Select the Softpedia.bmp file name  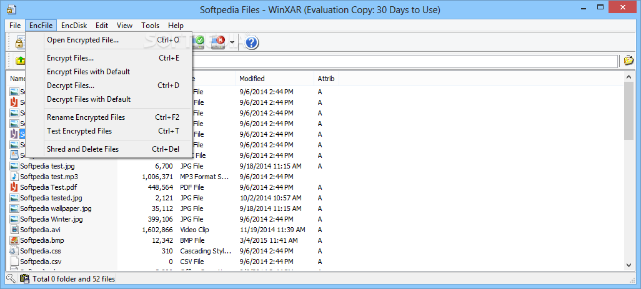point(42,240)
